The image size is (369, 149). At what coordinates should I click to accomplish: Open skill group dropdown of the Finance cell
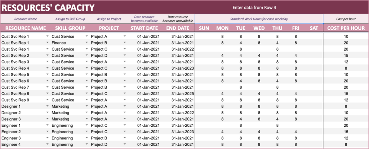coord(87,43)
